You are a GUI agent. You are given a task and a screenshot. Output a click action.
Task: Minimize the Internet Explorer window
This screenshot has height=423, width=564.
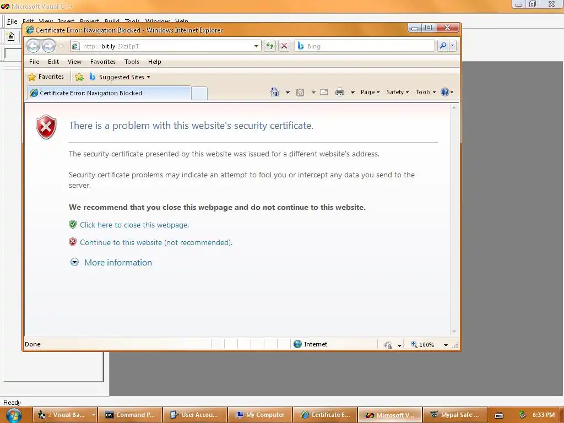[x=415, y=28]
